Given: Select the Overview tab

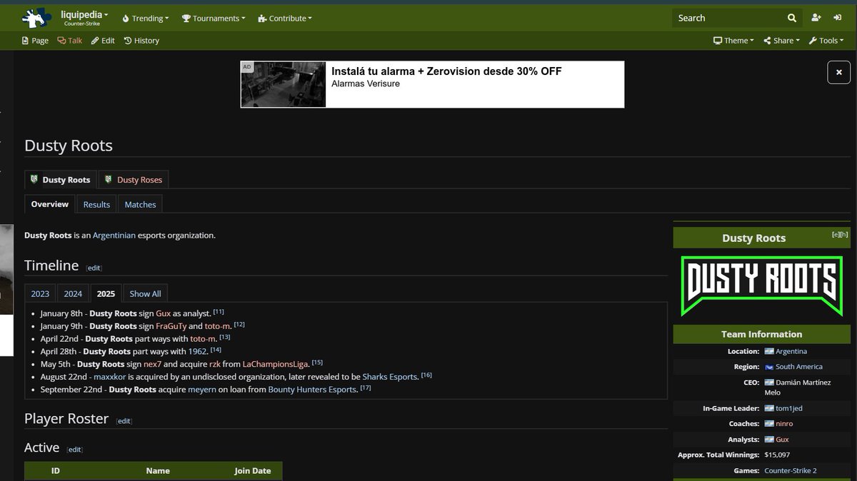Looking at the screenshot, I should click(x=50, y=204).
